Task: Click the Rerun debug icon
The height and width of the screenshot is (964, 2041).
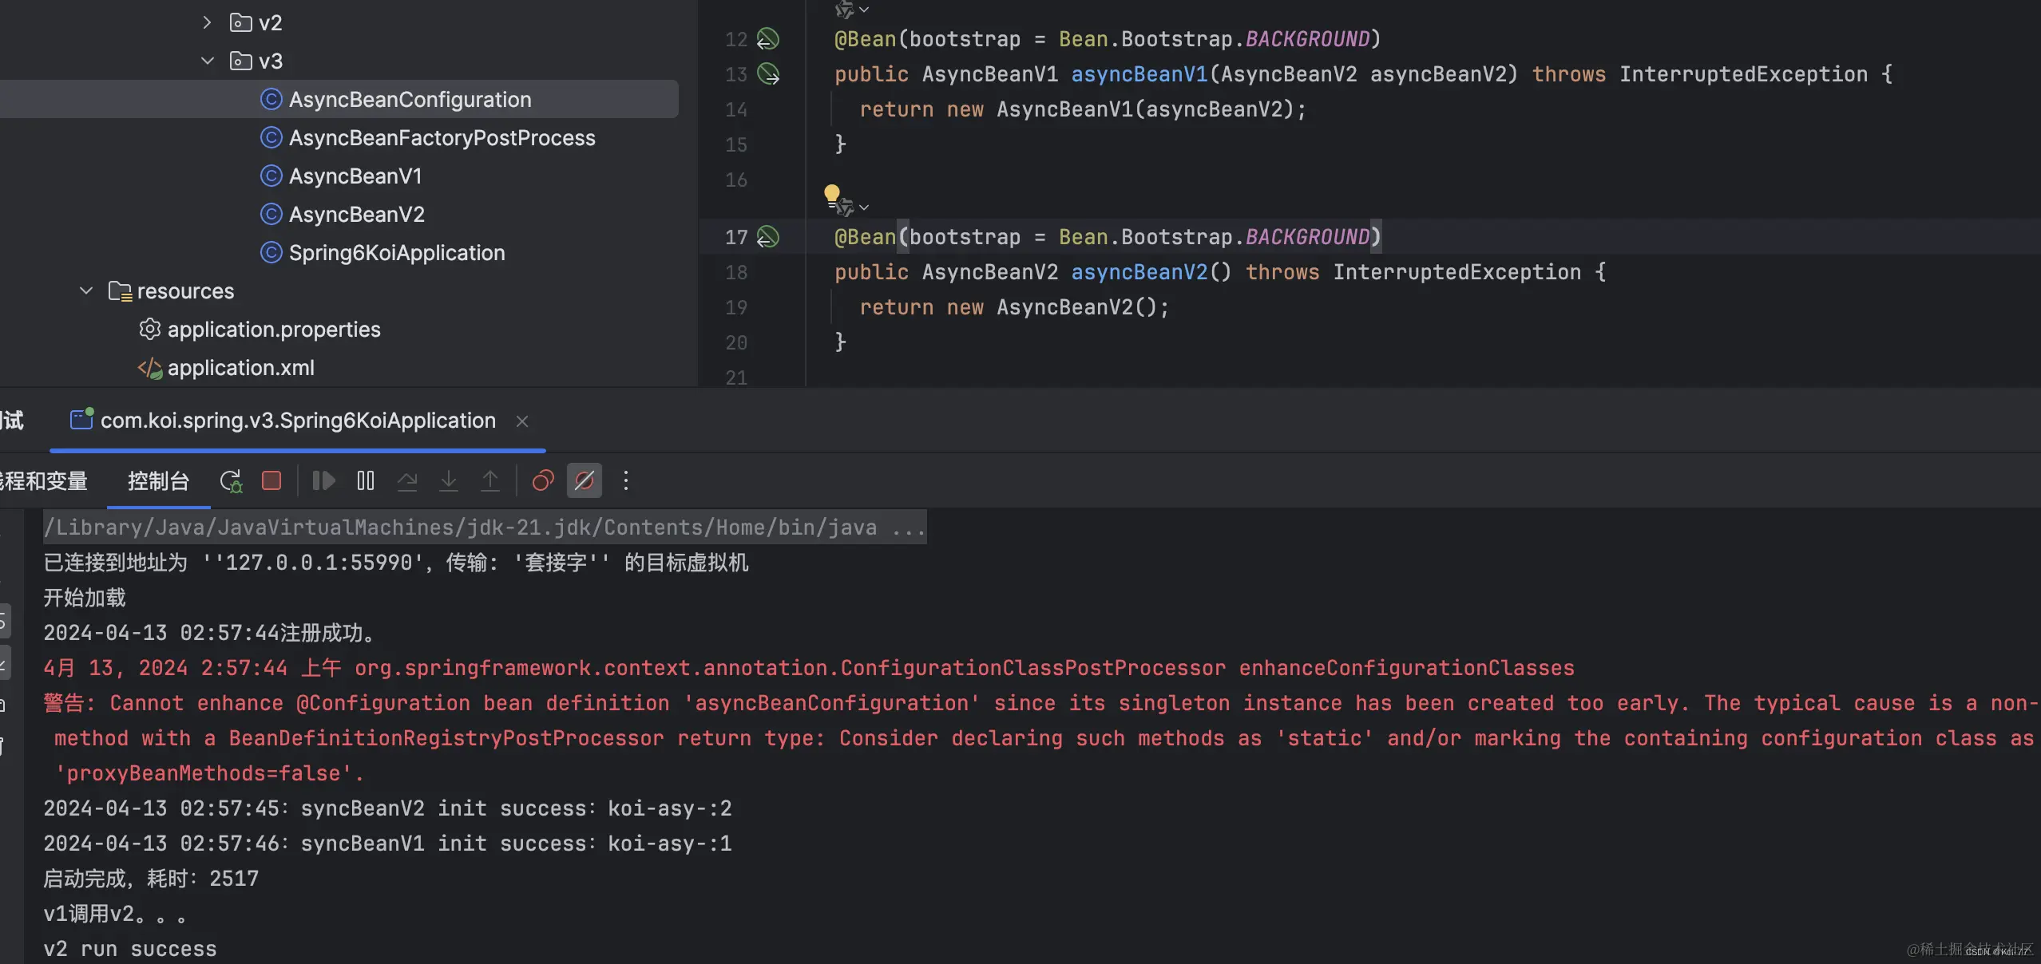Action: click(x=231, y=480)
